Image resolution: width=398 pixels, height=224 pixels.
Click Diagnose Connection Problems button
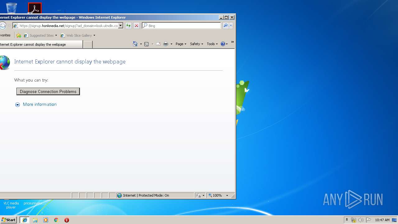coord(48,91)
